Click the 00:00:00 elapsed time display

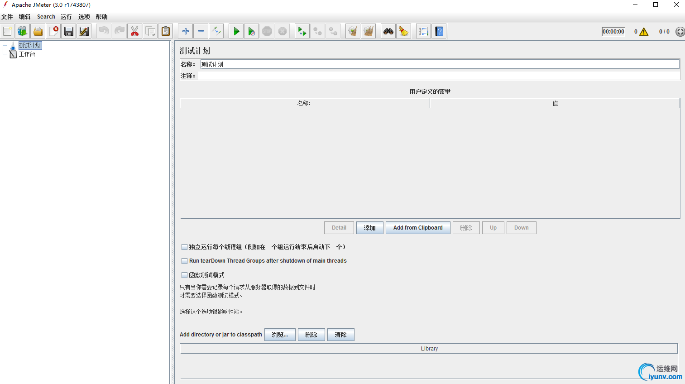click(613, 32)
